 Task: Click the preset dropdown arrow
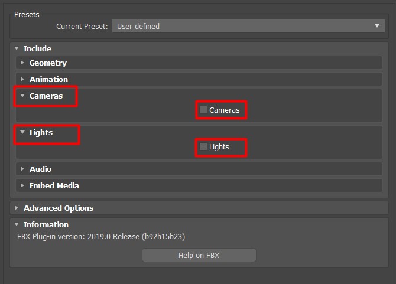[377, 26]
